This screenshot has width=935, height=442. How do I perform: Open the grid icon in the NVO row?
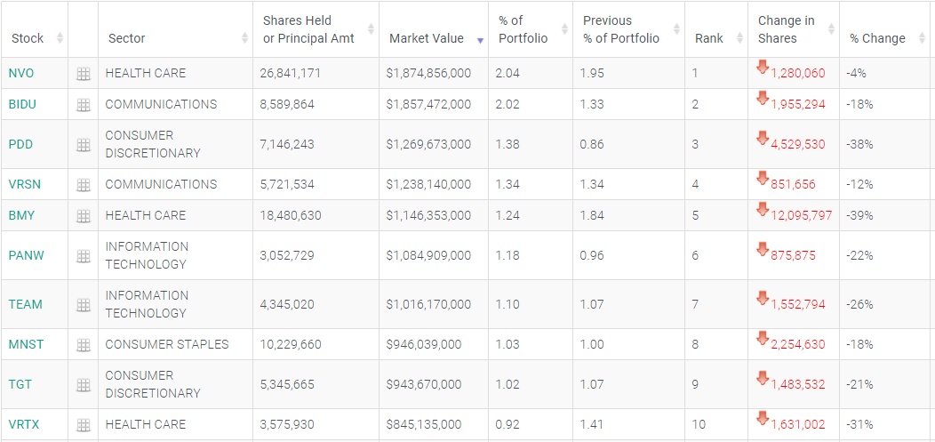(84, 74)
